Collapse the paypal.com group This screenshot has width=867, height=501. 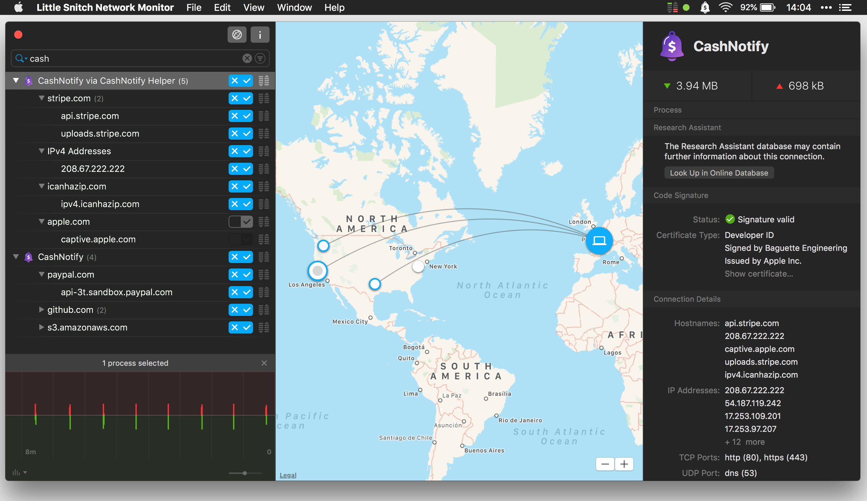42,275
